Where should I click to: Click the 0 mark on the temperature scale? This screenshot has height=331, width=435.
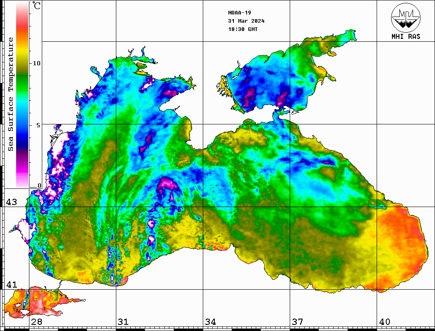(39, 186)
